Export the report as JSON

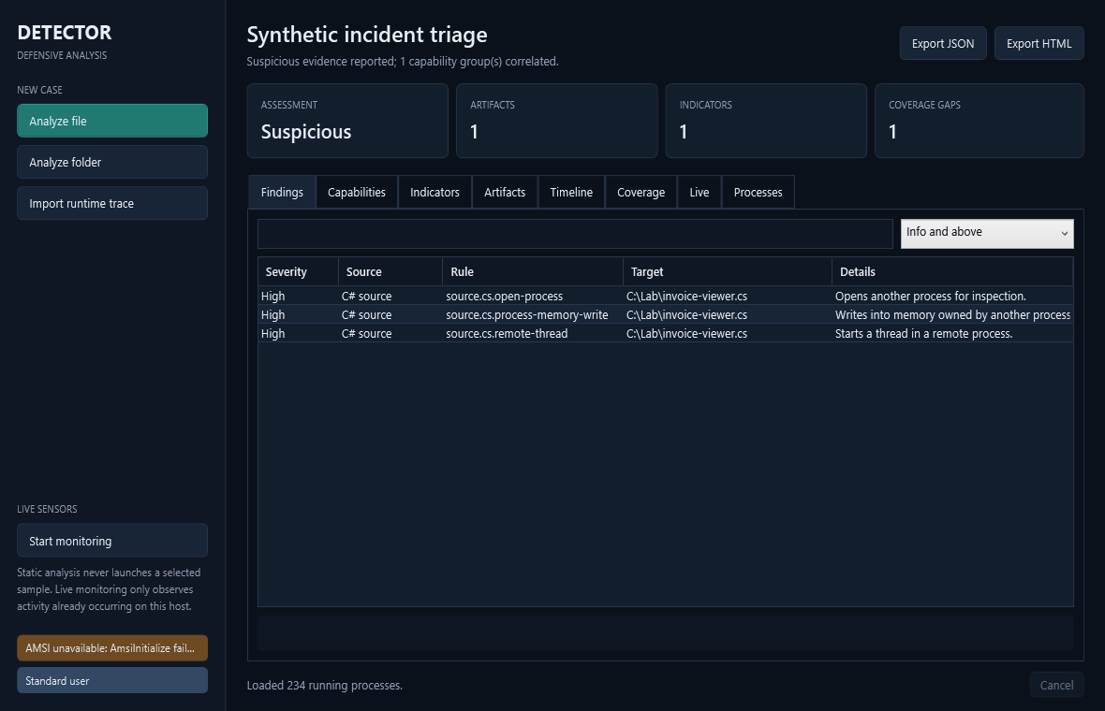(943, 44)
